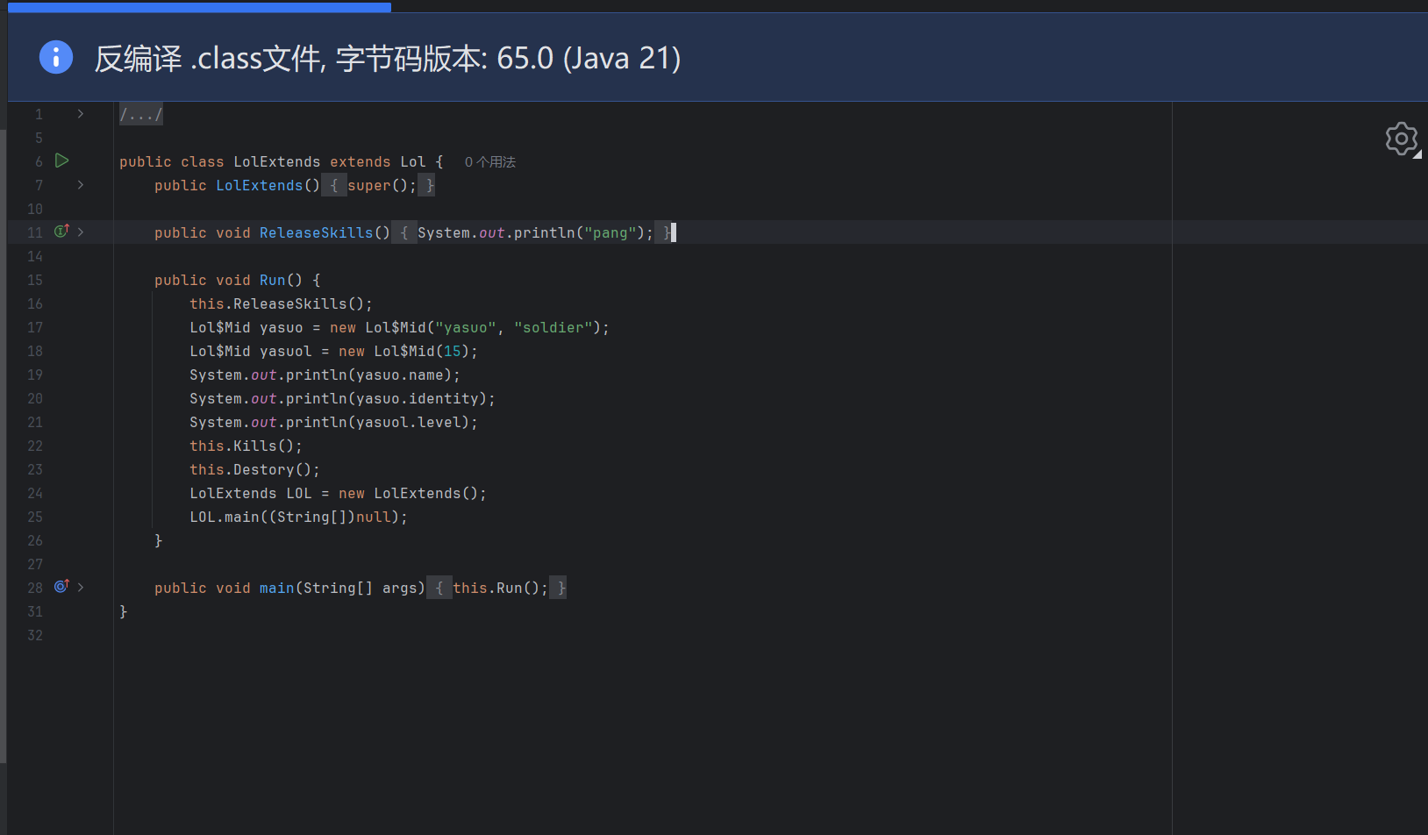Click 'this.ReleaseSkills();' call on line 16
1428x835 pixels.
(282, 304)
